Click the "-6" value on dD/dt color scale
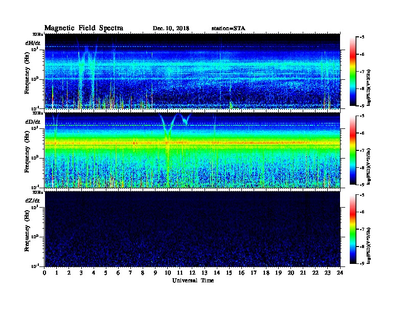The image size is (405, 313). 362,133
